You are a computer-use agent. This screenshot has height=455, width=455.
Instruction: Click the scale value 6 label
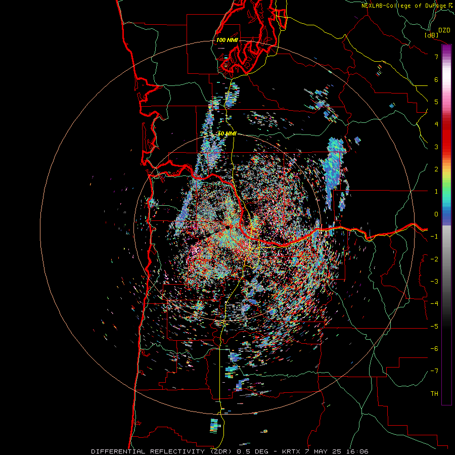436,79
